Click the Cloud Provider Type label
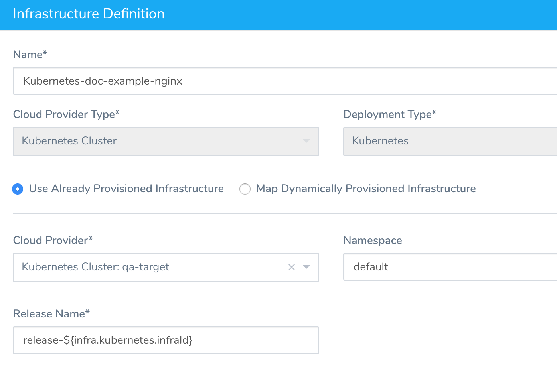 66,114
